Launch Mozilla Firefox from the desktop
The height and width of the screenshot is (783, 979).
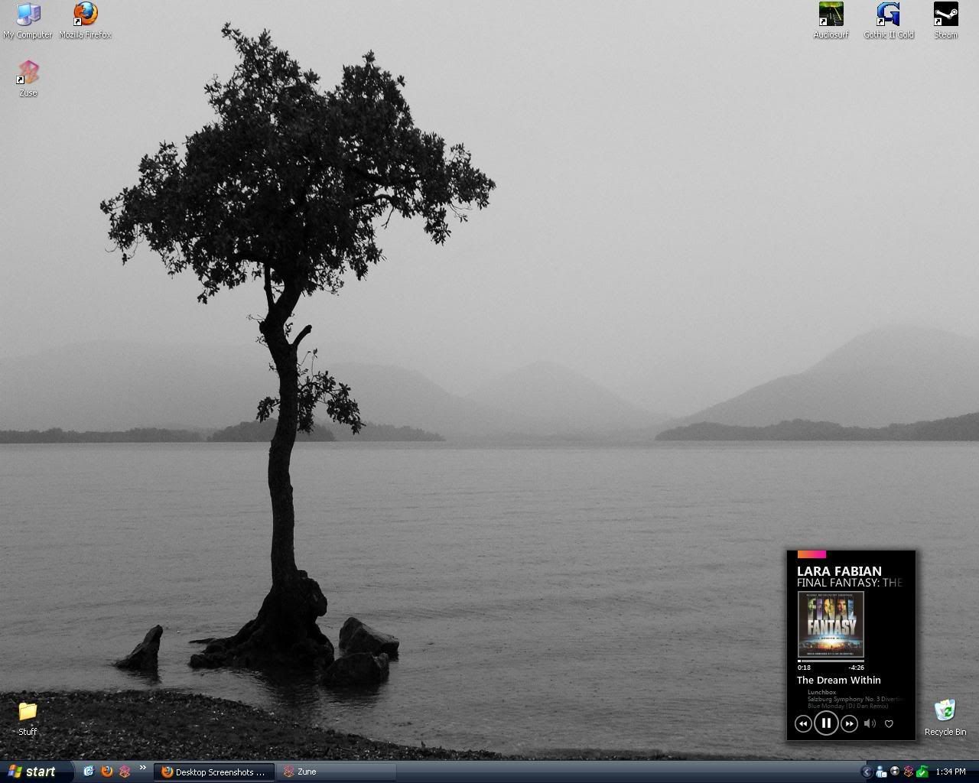85,20
